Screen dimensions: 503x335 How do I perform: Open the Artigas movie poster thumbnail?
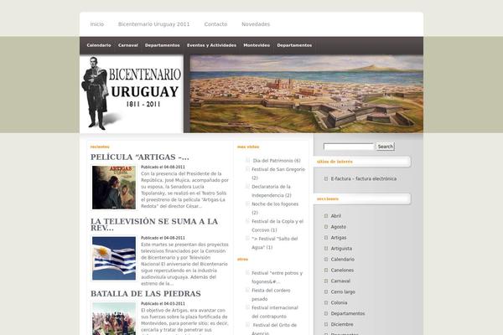coord(114,188)
